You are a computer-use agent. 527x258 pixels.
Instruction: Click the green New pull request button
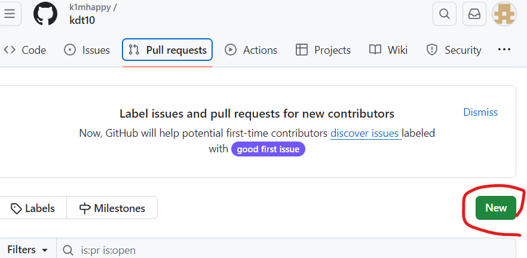(x=496, y=208)
